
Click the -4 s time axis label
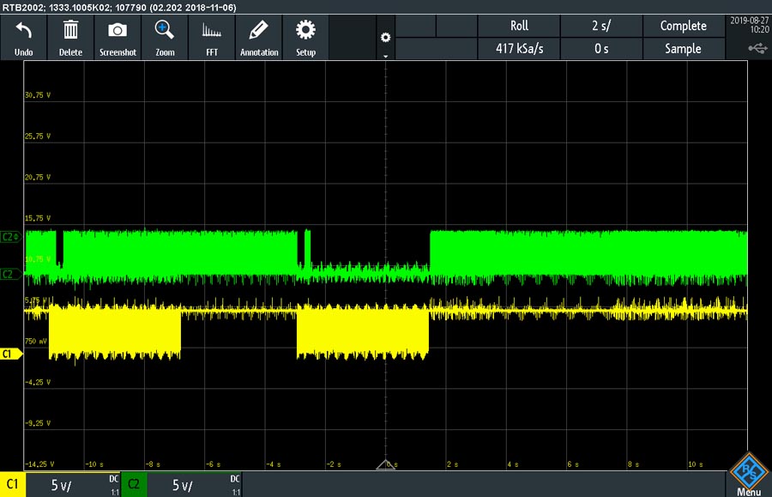pyautogui.click(x=274, y=464)
